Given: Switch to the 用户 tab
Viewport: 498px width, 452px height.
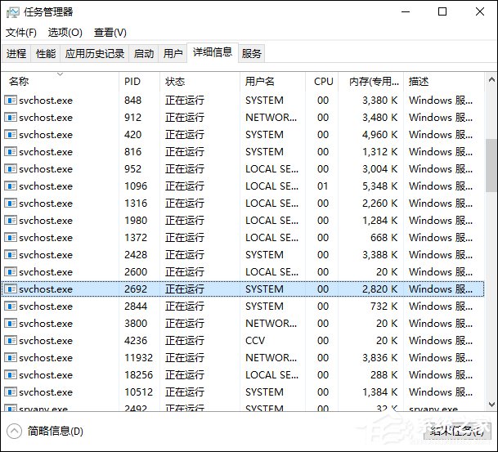Looking at the screenshot, I should 173,53.
